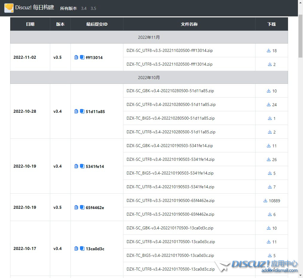The image size is (303, 278).
Task: Select the 2022年10月 month group row
Action: 149,77
